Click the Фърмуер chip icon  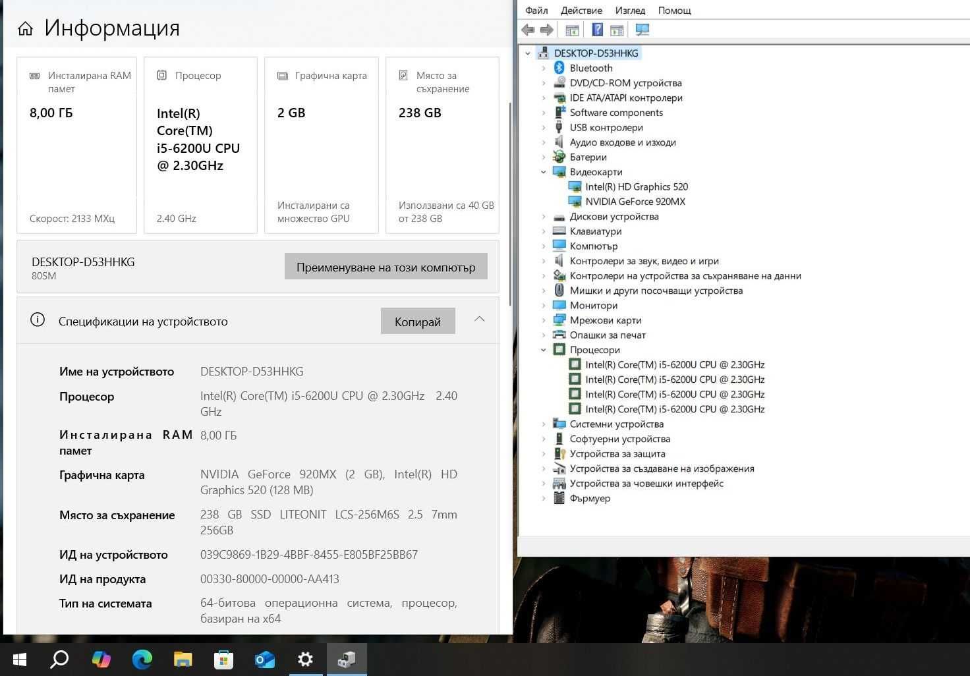(559, 498)
